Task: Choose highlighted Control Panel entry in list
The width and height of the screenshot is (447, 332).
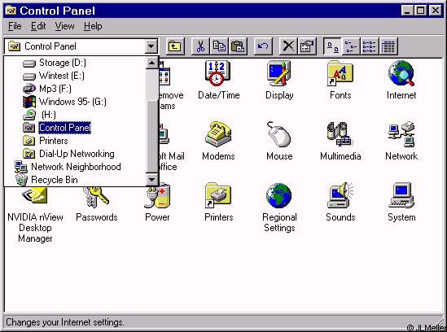Action: (x=75, y=128)
